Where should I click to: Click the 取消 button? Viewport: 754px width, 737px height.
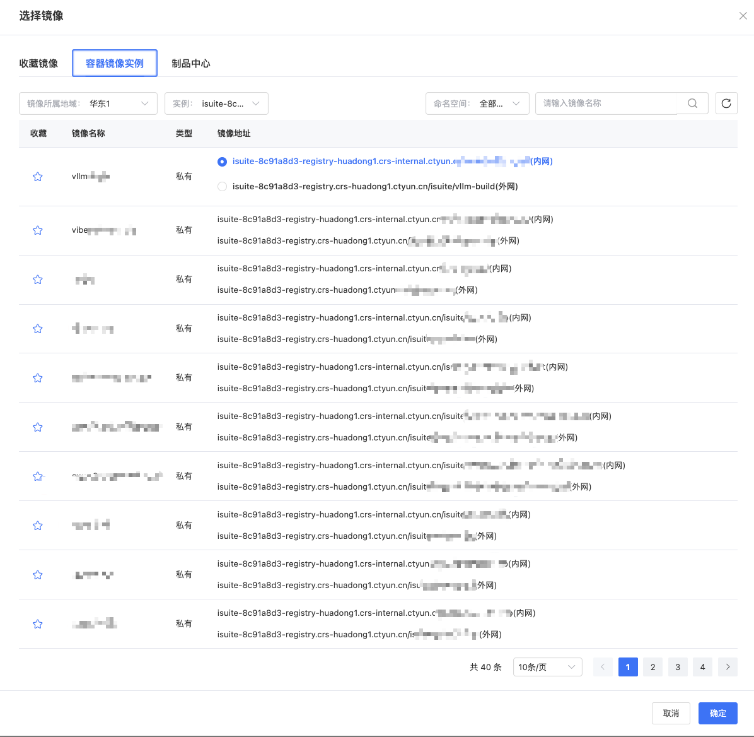point(671,713)
